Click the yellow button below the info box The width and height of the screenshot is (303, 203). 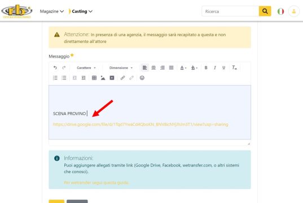pyautogui.click(x=56, y=201)
